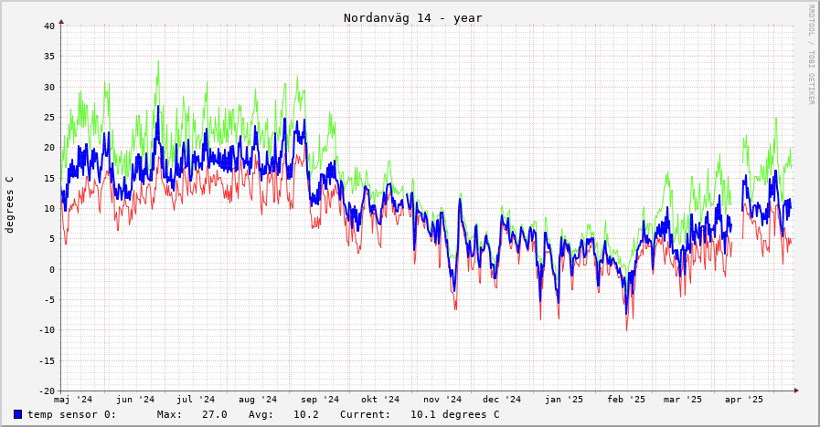Click the 35 y-axis tick label
Screen dimensions: 820x427
49,57
